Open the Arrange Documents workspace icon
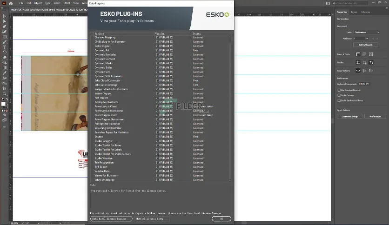Image resolution: width=389 pixels, height=225 pixels. pyautogui.click(x=328, y=3)
